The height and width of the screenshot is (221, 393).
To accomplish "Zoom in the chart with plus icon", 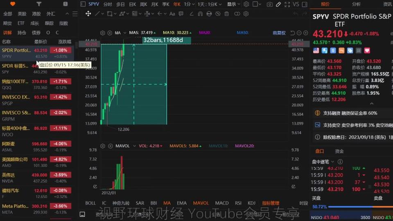I will (x=306, y=33).
